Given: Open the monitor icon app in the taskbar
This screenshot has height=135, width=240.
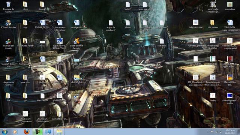Looking at the screenshot, I should [48, 132].
